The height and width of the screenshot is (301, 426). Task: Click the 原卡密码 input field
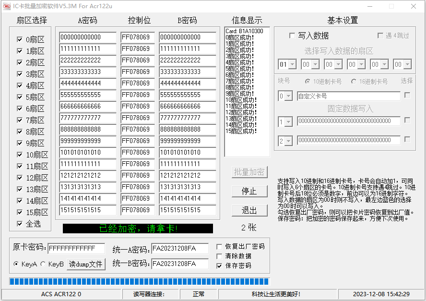point(76,249)
